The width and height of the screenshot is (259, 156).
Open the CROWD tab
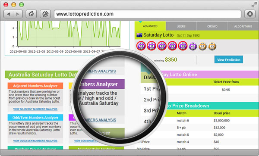pyautogui.click(x=212, y=26)
